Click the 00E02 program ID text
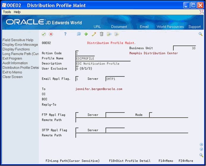The width and height of the screenshot is (206, 166). pyautogui.click(x=46, y=43)
